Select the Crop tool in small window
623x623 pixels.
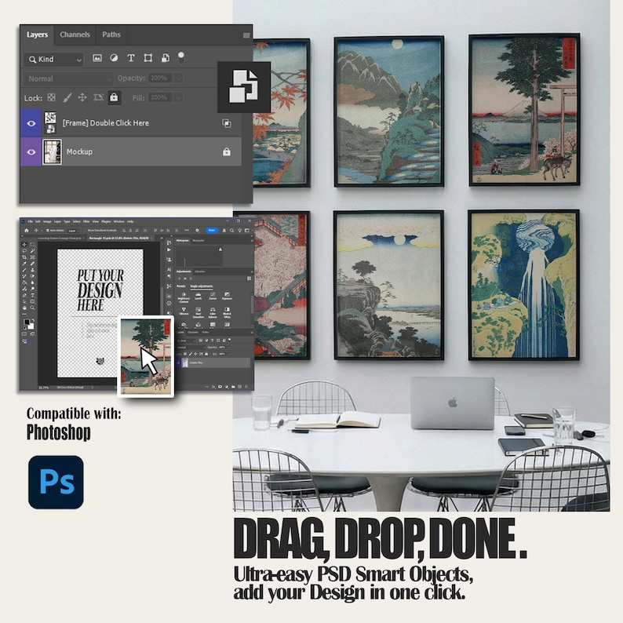24,257
